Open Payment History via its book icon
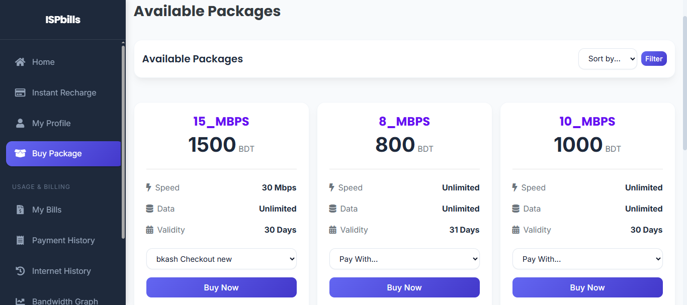This screenshot has width=687, height=305. pyautogui.click(x=20, y=240)
